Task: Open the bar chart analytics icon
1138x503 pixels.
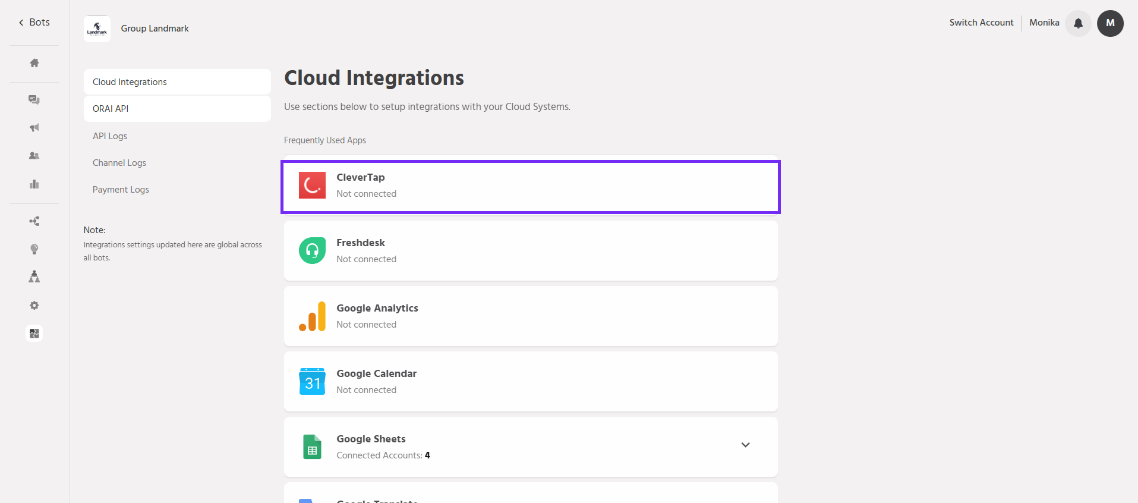Action: pos(34,184)
